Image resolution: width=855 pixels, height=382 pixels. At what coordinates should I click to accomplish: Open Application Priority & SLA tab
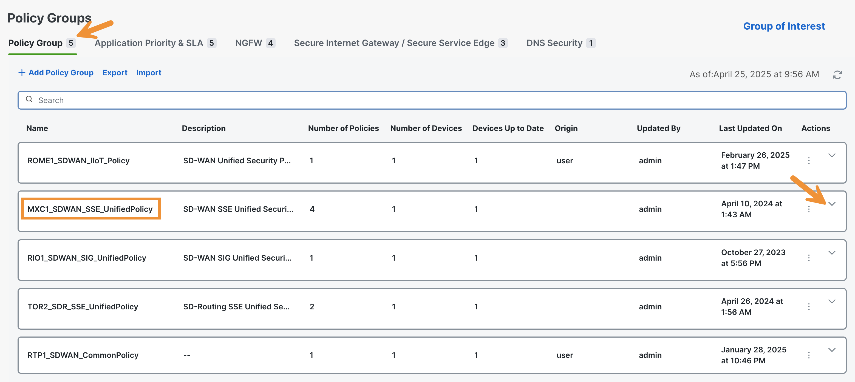tap(155, 43)
